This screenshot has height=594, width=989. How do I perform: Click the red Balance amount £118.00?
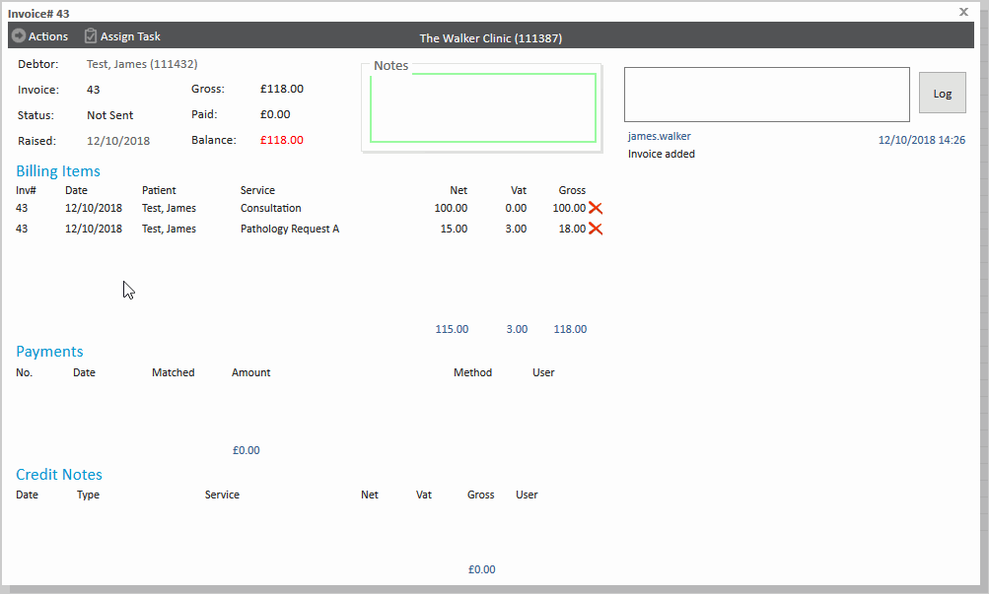tap(282, 141)
